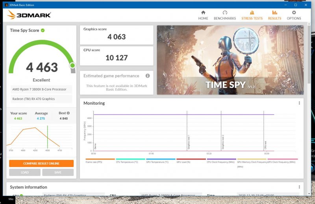Click the green marker in score distribution chart
315x204 pixels.
(47, 137)
